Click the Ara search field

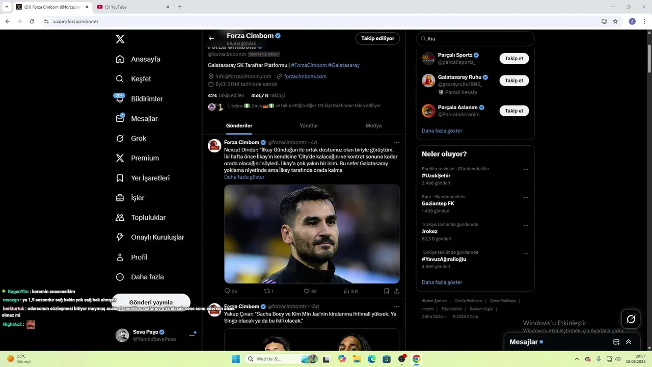(x=475, y=39)
